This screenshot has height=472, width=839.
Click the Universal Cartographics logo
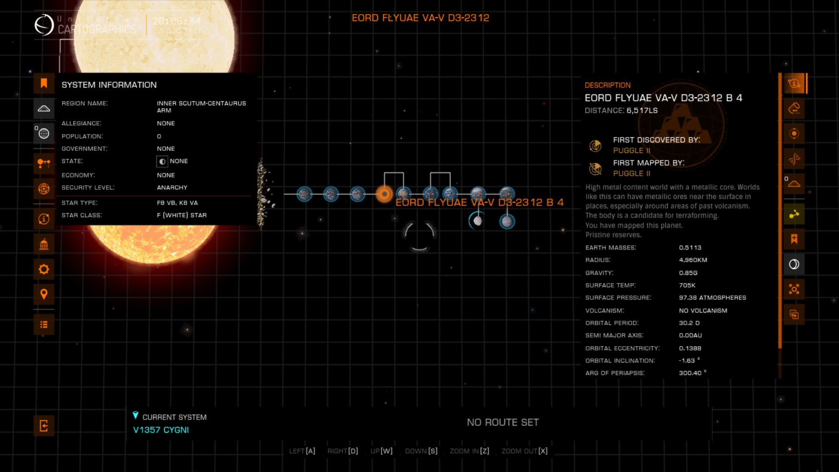coord(44,25)
